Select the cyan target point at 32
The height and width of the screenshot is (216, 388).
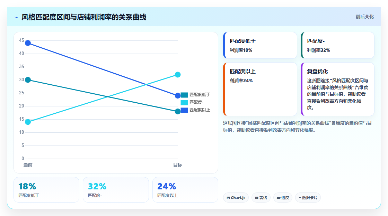(x=178, y=75)
